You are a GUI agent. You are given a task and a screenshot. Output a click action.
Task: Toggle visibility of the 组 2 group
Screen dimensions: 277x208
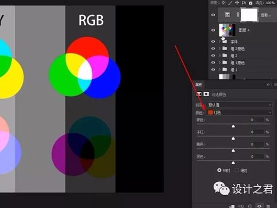(x=213, y=55)
